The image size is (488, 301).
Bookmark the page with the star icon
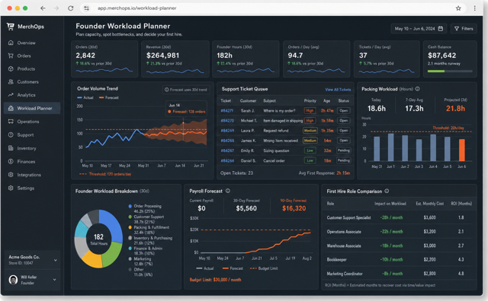(458, 8)
